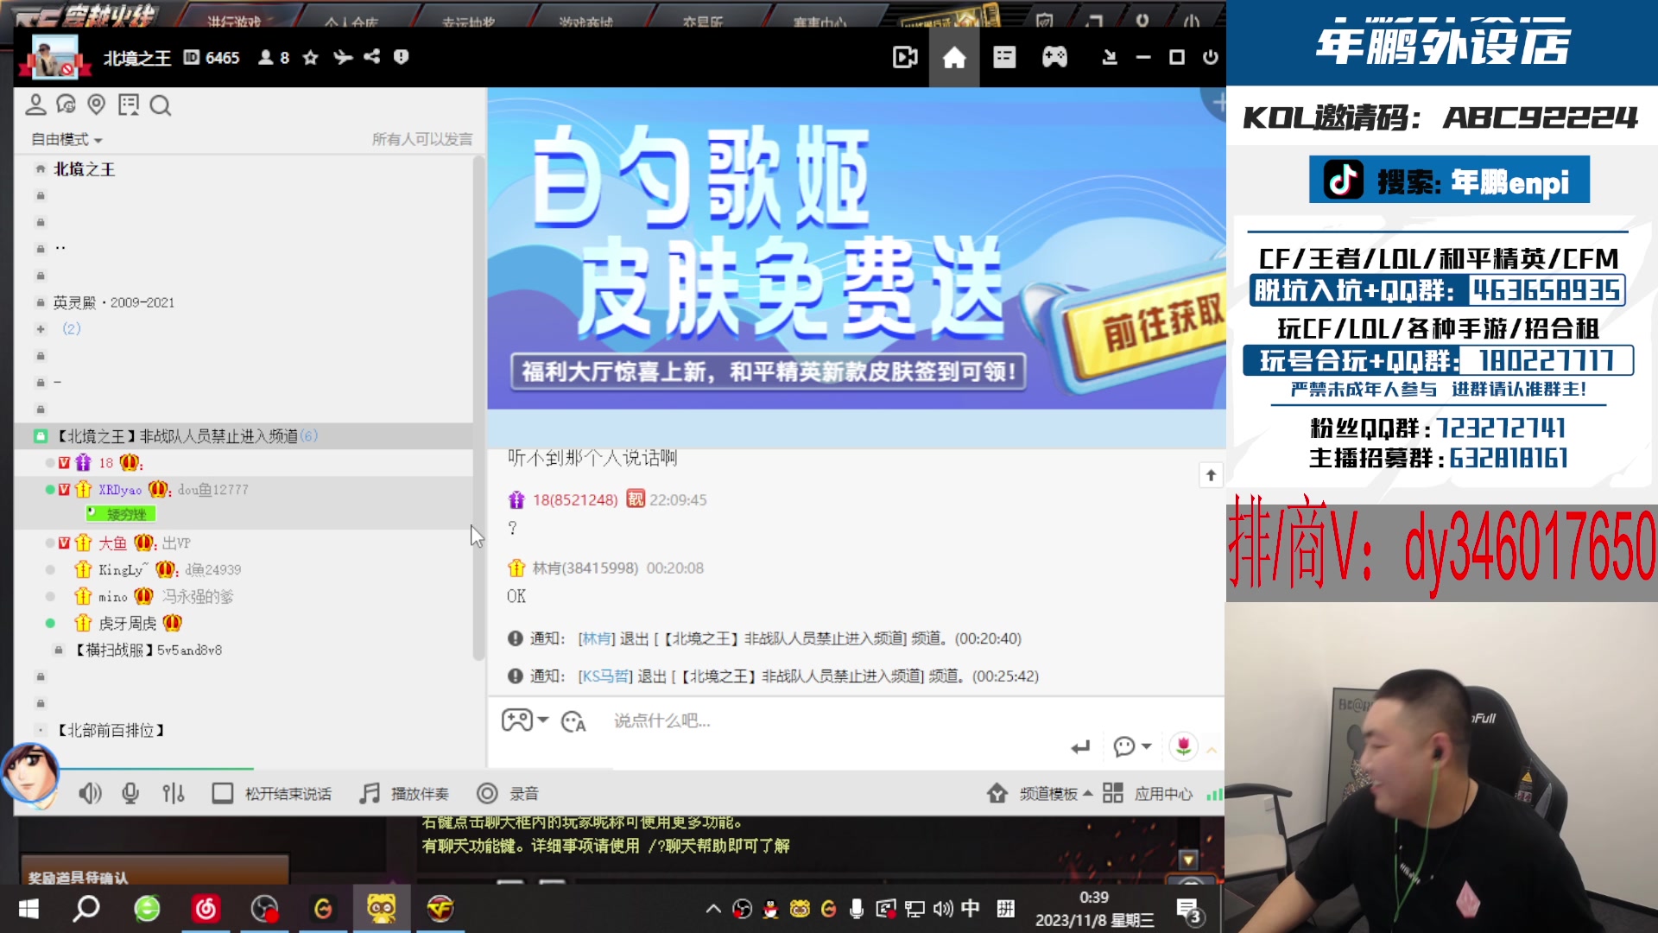Click [KS马哲] link in exit notice
Viewport: 1658px width, 933px height.
tap(605, 676)
